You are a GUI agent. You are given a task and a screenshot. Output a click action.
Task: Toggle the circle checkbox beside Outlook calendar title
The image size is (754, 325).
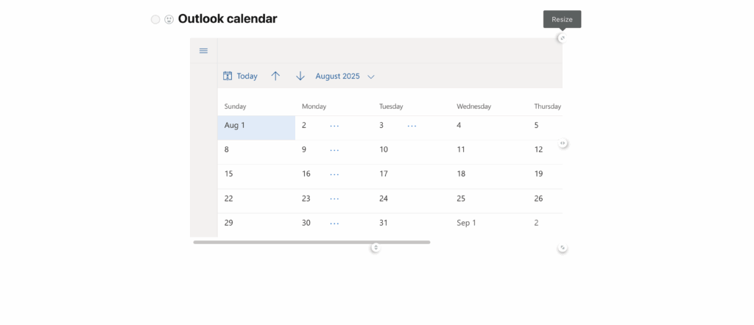155,19
